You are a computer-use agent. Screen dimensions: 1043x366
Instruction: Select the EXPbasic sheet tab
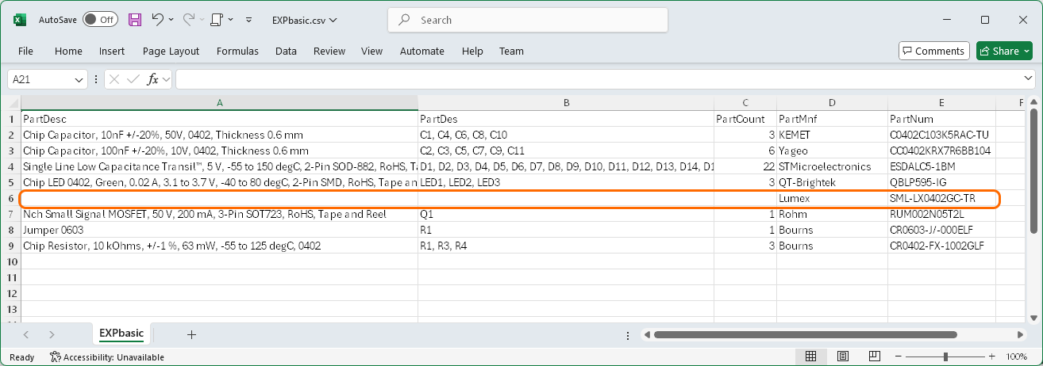pyautogui.click(x=121, y=334)
